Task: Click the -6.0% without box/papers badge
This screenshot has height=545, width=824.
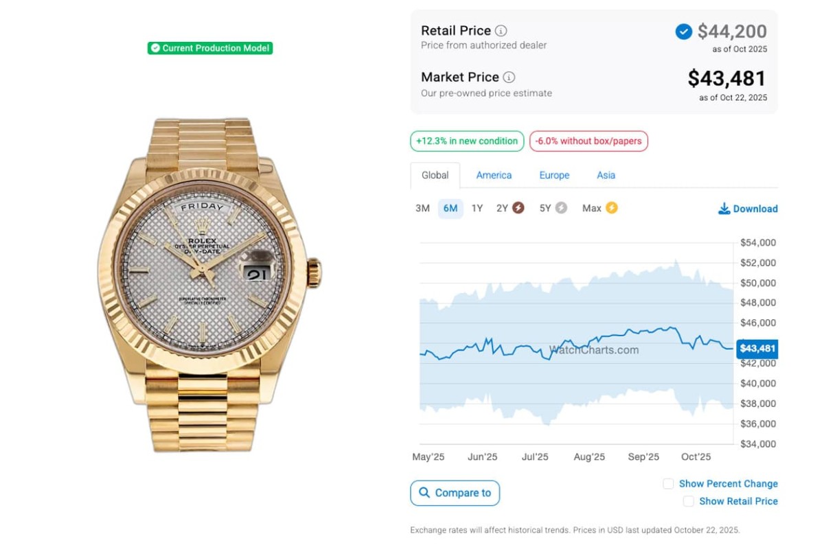Action: coord(588,141)
